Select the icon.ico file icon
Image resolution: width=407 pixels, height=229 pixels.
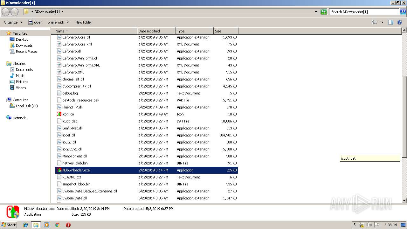click(59, 114)
